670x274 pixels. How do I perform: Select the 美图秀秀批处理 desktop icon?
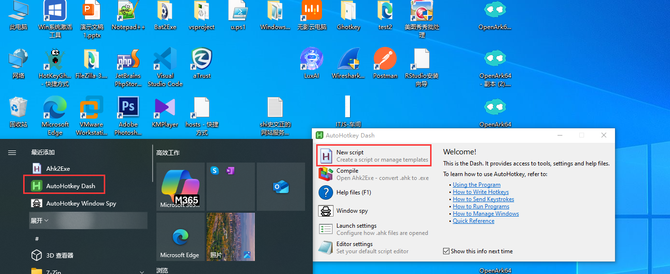click(422, 18)
